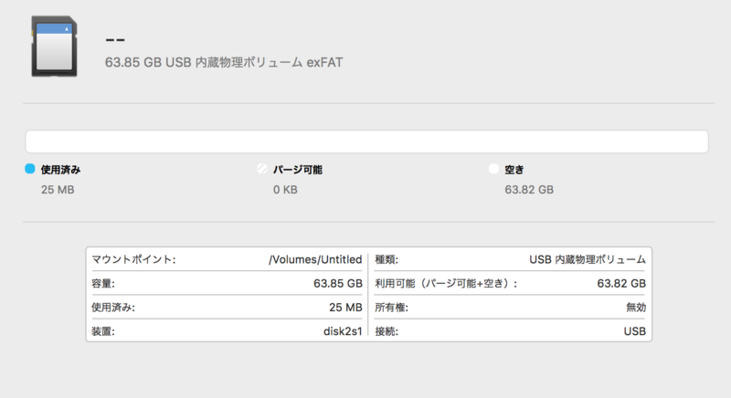The image size is (731, 398).
Task: Click the マウントポイント: label
Action: click(133, 259)
